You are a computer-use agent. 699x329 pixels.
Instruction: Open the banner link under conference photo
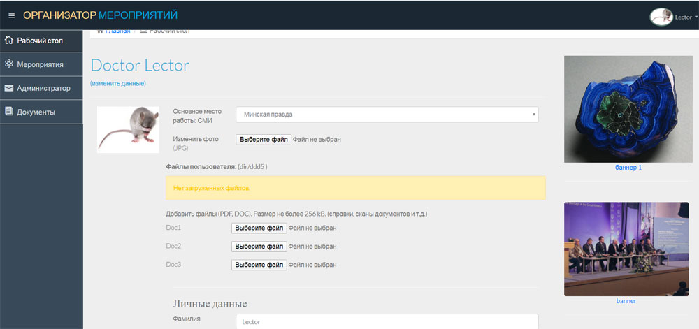[x=626, y=301]
